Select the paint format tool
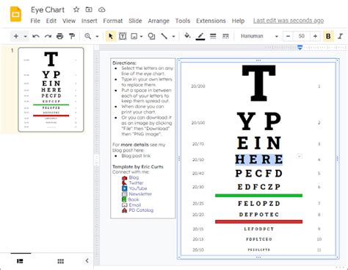The width and height of the screenshot is (348, 270). click(x=72, y=36)
